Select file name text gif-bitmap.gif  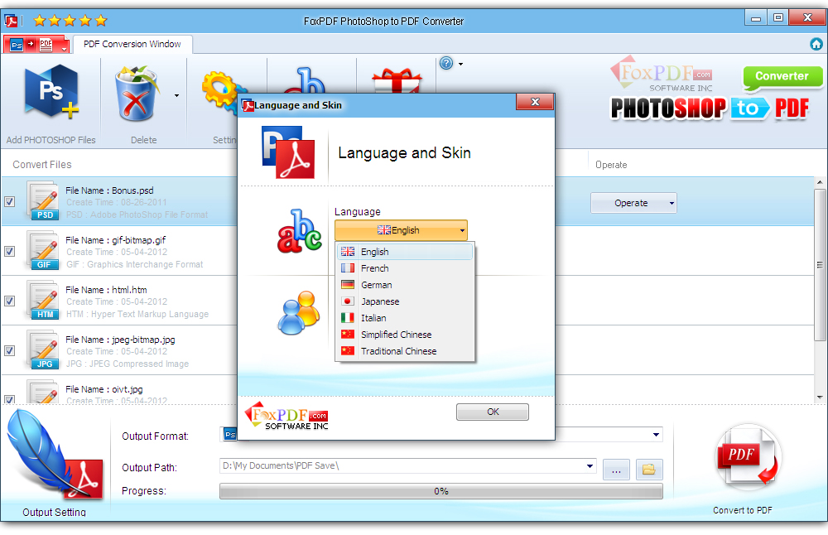point(138,240)
